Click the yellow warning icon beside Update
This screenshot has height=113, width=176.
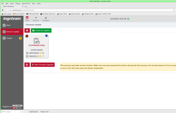[x=20, y=38]
